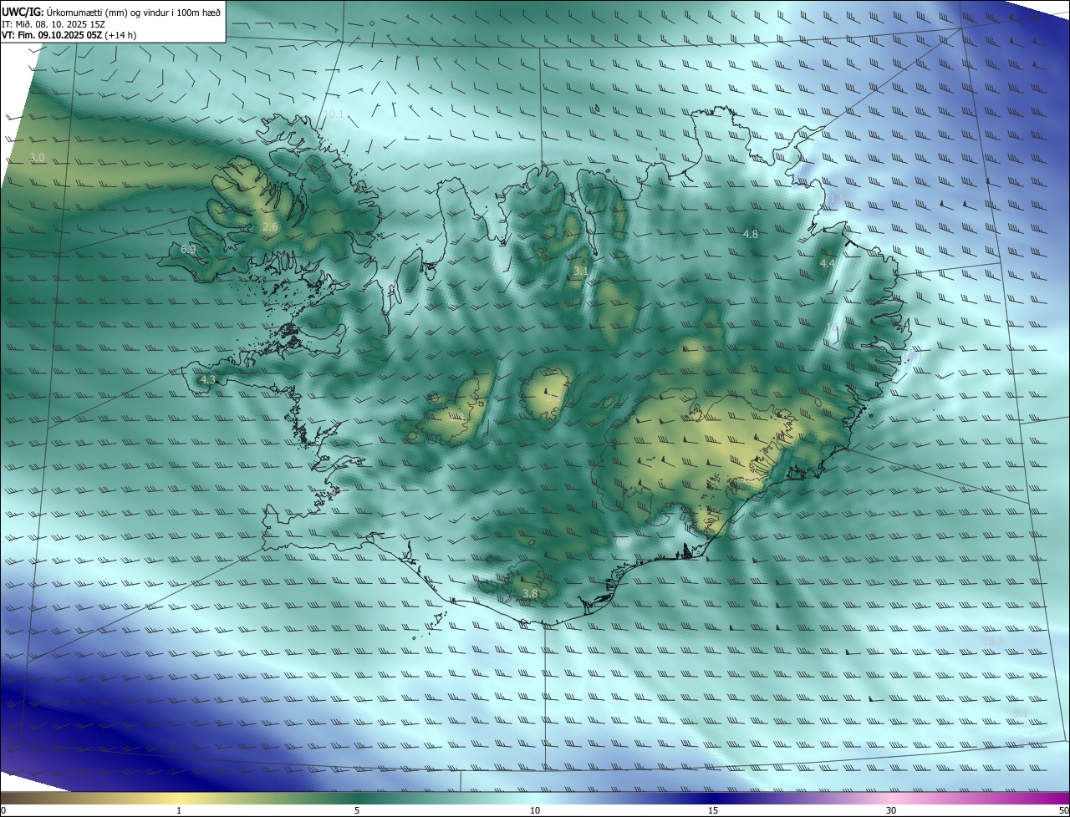Click the faint '9.1' value label

pyautogui.click(x=1020, y=712)
